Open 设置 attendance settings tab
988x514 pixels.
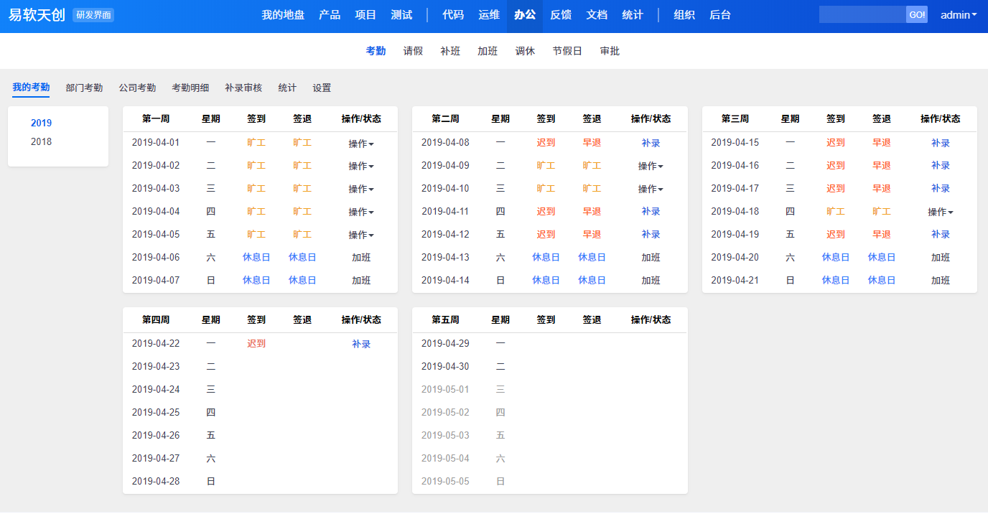click(x=322, y=88)
